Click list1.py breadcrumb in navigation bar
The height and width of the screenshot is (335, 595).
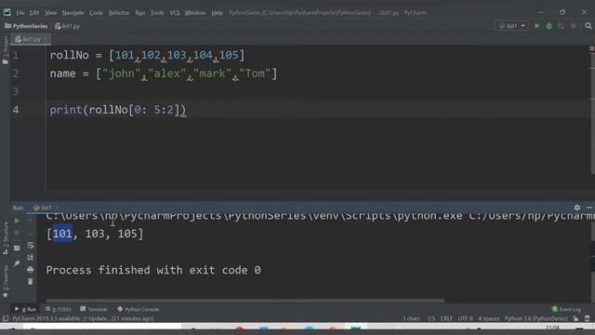click(67, 26)
